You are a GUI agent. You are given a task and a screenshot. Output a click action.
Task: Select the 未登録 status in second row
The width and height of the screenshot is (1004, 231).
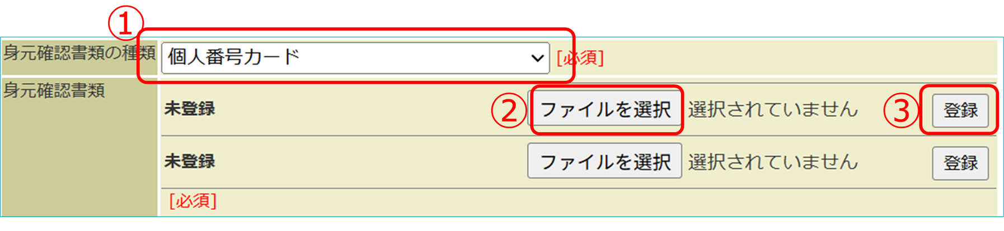click(190, 162)
